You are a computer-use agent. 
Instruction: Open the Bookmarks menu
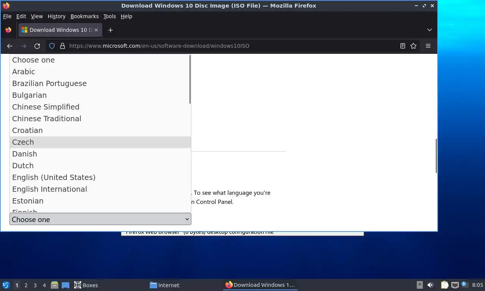pyautogui.click(x=84, y=16)
